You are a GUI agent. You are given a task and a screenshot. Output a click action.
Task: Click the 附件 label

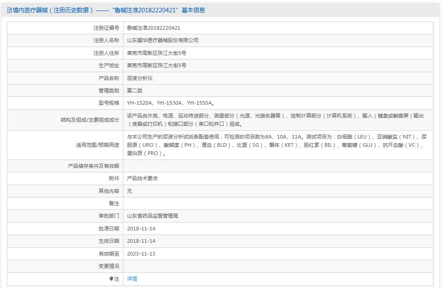coord(114,178)
